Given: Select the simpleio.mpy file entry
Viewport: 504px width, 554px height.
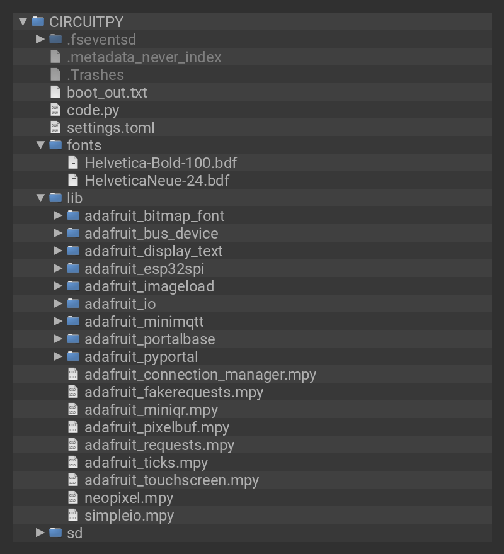Looking at the screenshot, I should pyautogui.click(x=129, y=516).
